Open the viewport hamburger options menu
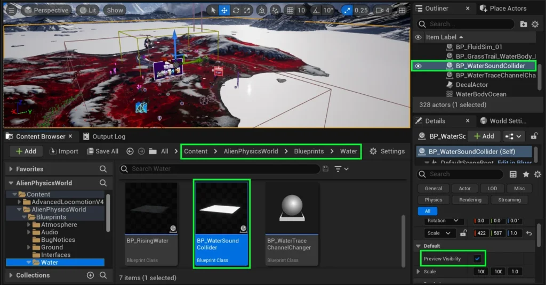The width and height of the screenshot is (546, 285). click(11, 10)
